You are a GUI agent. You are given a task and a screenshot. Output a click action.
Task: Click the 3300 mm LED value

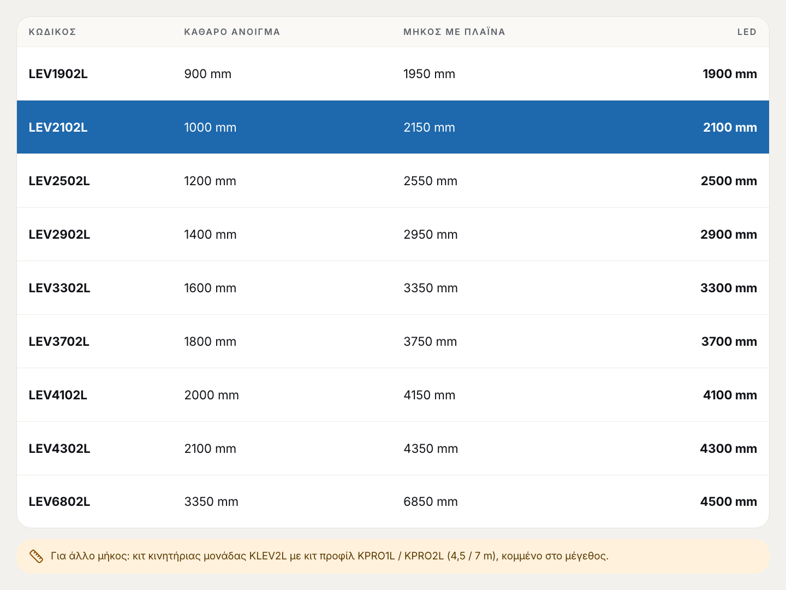click(729, 288)
